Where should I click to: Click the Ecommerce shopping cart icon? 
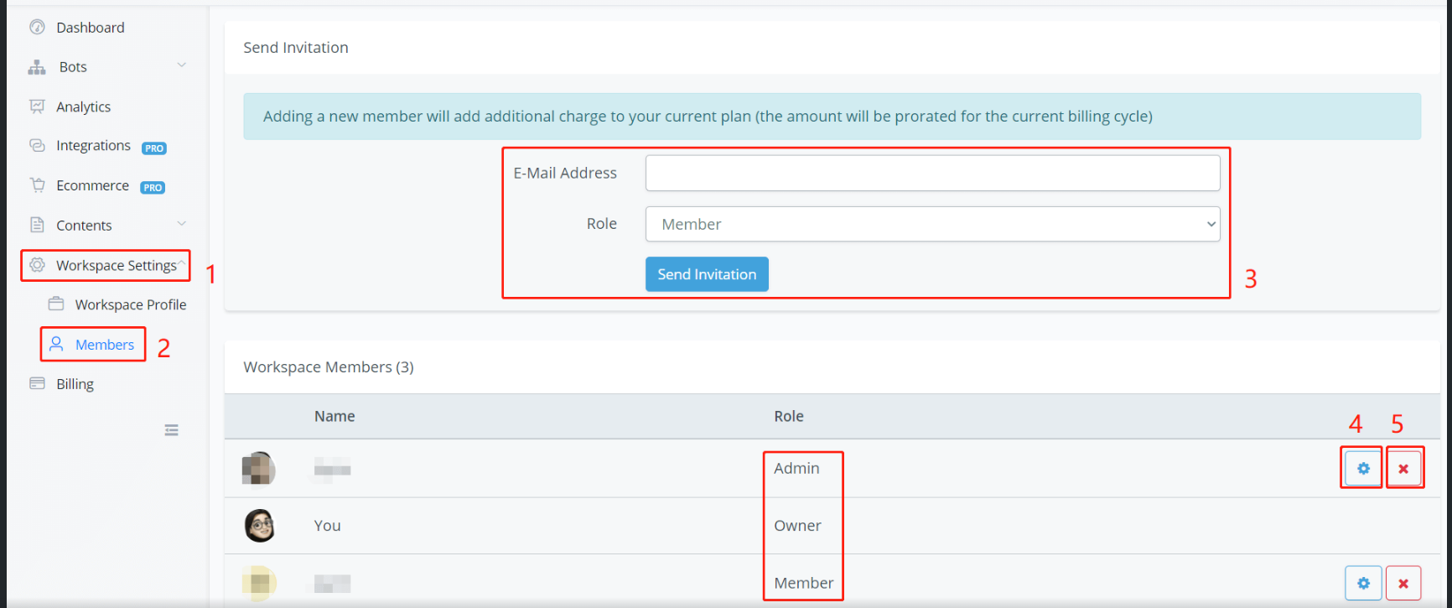pos(37,185)
